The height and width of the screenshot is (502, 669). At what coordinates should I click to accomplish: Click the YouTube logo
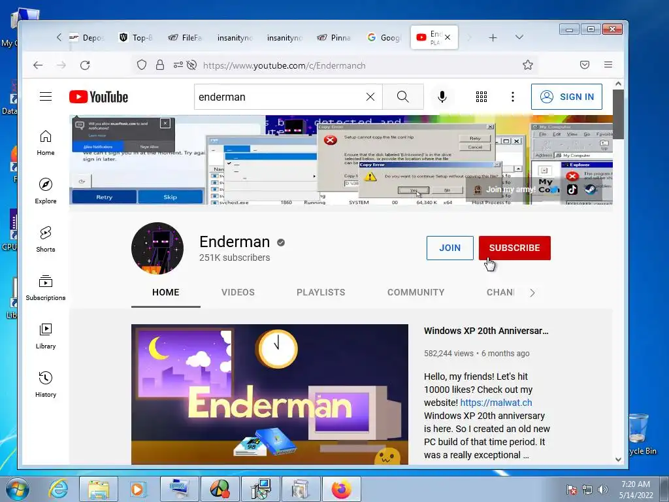(99, 97)
